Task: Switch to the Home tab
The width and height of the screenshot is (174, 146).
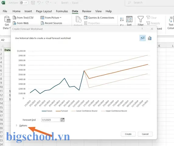Action: click(x=16, y=11)
